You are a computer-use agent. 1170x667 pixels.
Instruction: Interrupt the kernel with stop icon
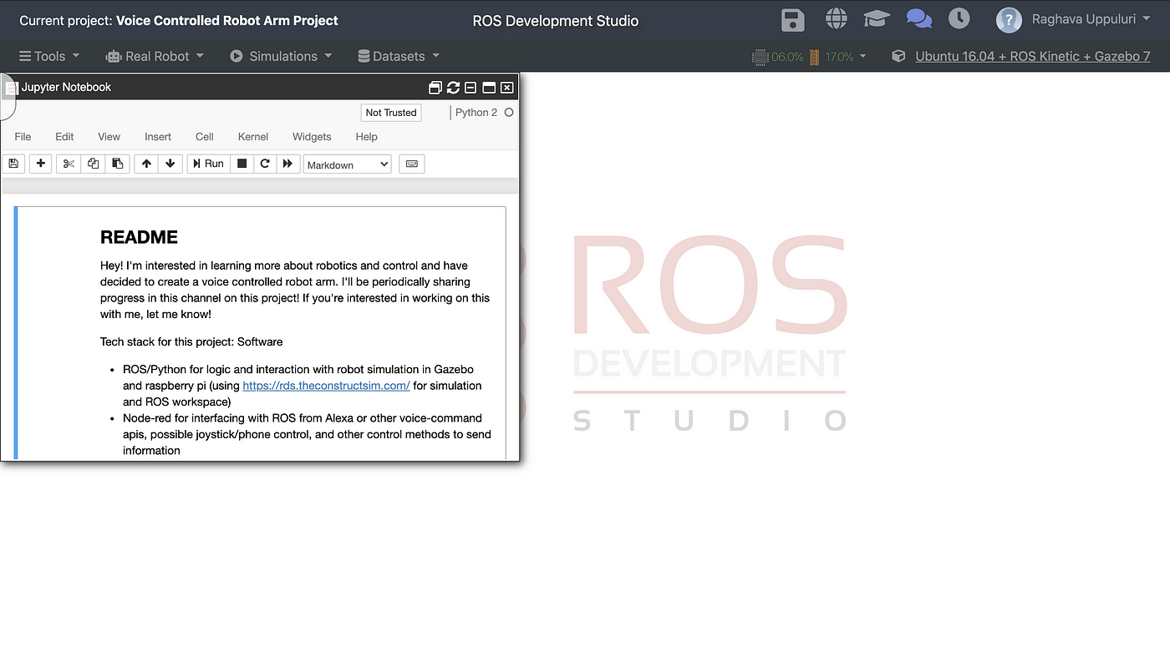point(242,164)
